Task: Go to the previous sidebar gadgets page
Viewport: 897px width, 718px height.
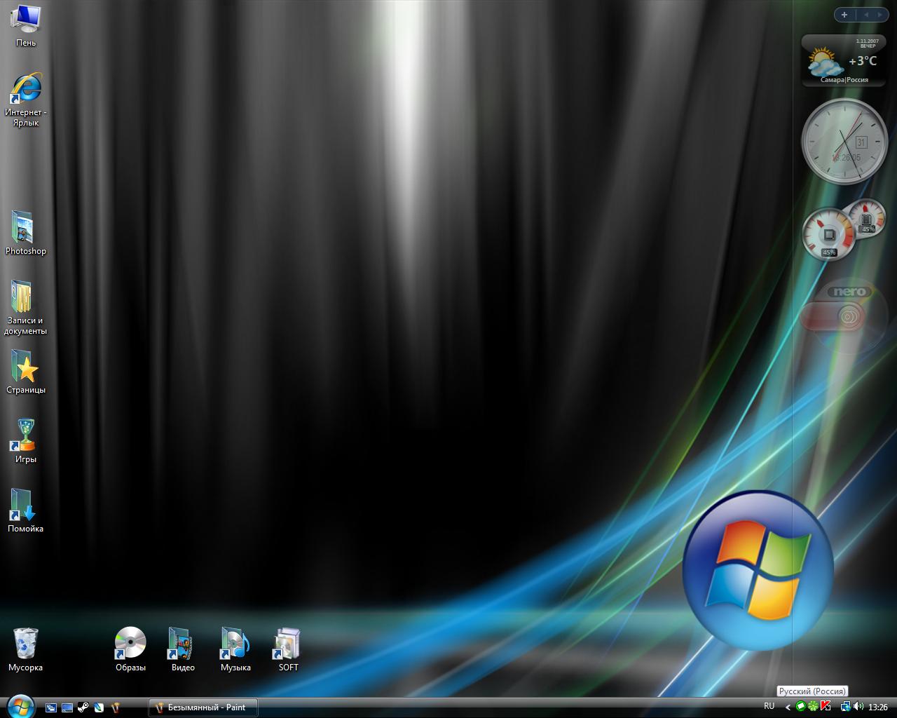Action: click(x=866, y=15)
